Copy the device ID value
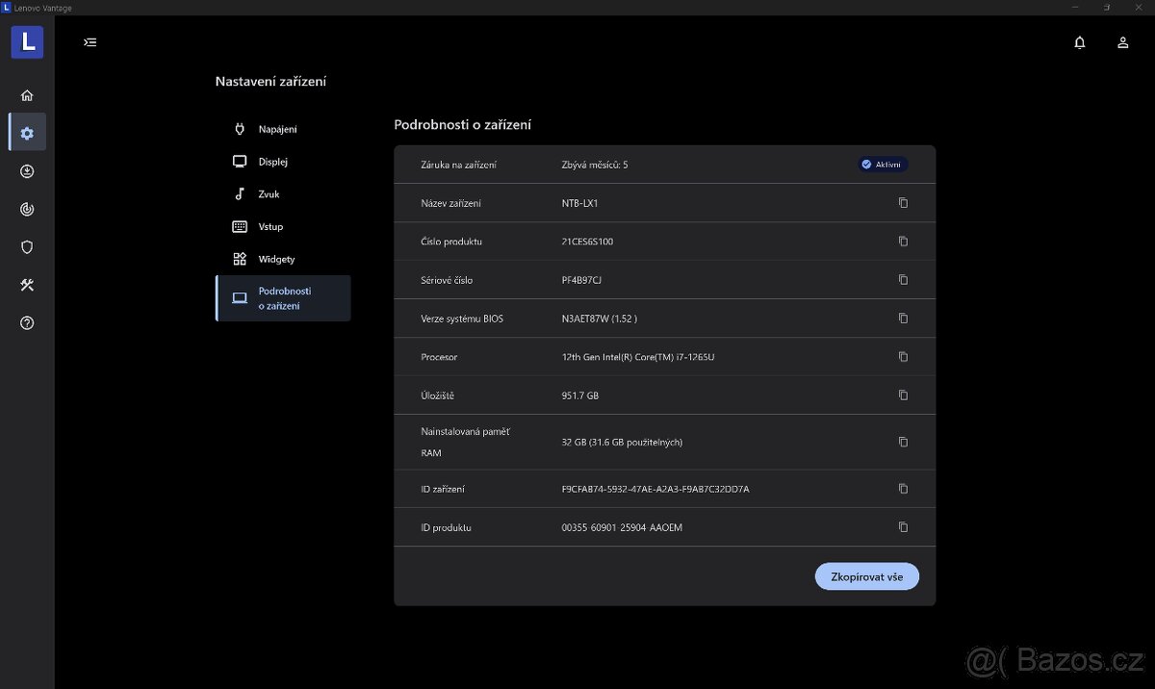Viewport: 1155px width, 689px height. (903, 489)
